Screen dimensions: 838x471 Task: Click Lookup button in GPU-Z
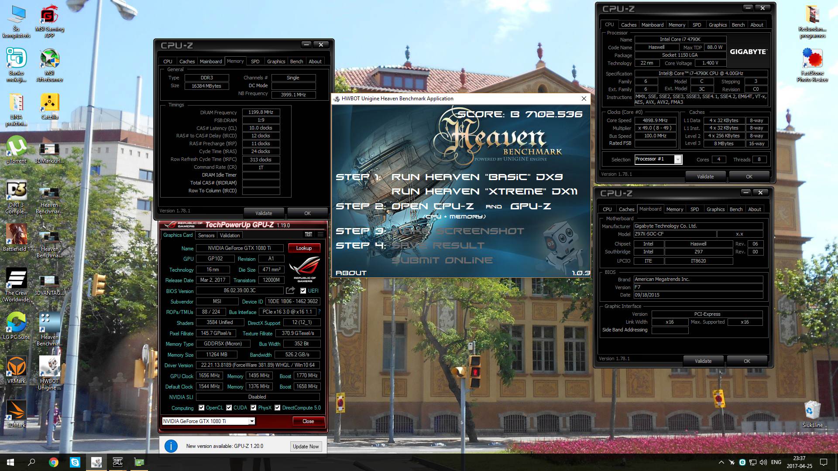point(304,248)
